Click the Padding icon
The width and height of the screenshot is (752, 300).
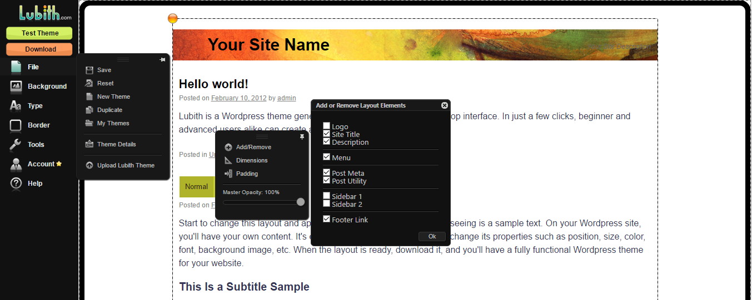click(x=228, y=174)
